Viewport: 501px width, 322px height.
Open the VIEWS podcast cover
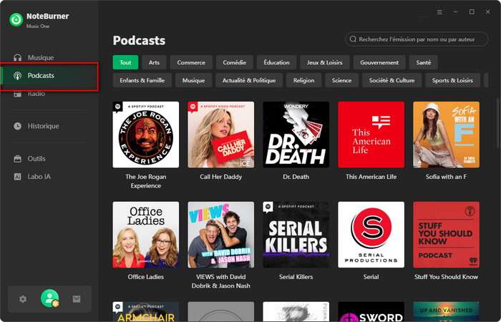point(220,235)
